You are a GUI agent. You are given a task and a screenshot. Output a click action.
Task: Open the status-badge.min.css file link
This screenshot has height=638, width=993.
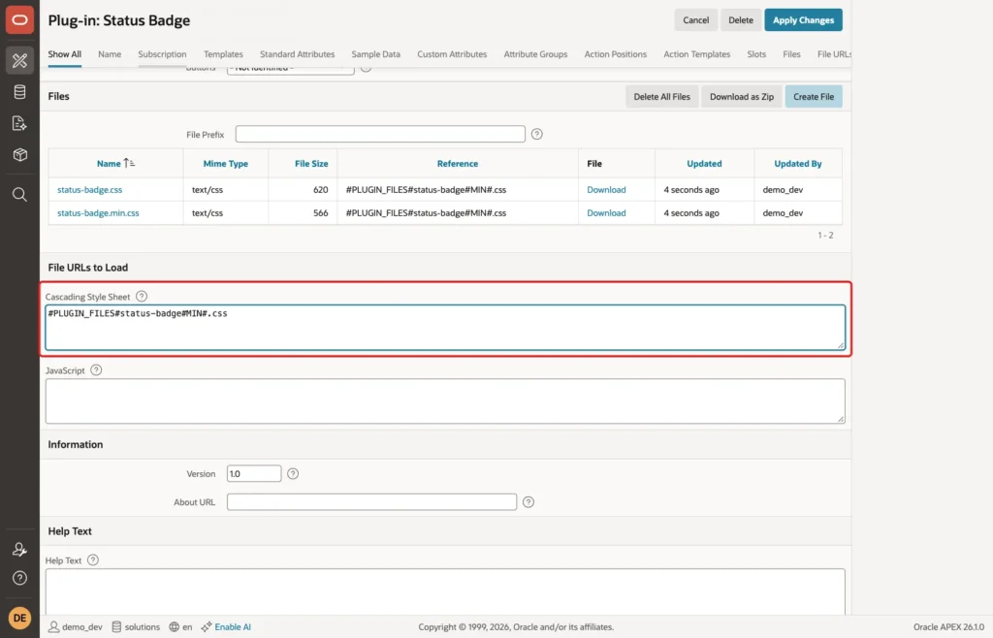tap(98, 213)
